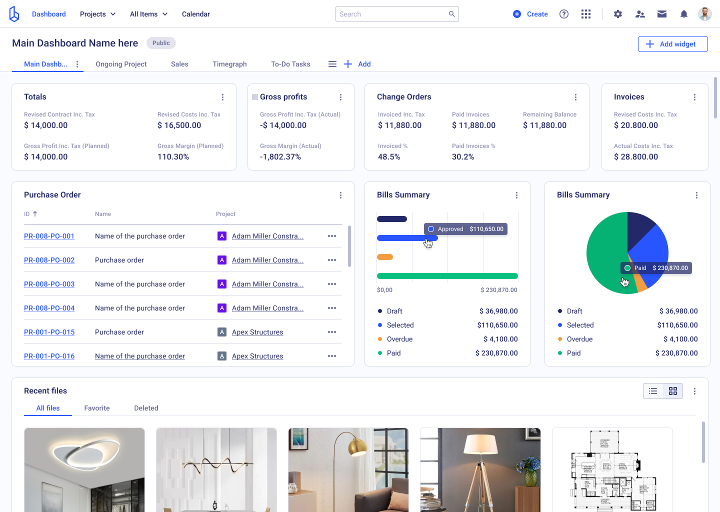
Task: Open the team members icon
Action: [640, 14]
